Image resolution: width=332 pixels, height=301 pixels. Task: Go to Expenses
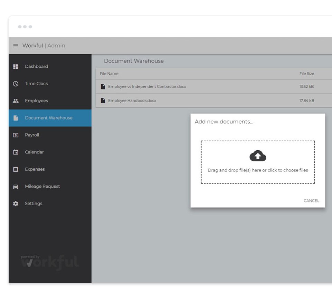(x=35, y=169)
